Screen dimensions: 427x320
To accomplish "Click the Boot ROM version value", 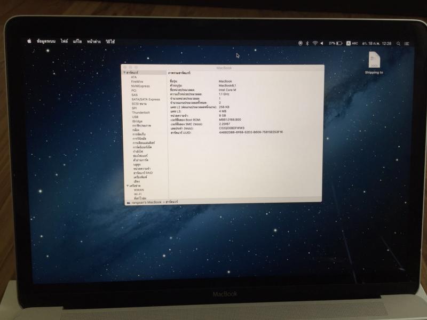I will tap(230, 119).
